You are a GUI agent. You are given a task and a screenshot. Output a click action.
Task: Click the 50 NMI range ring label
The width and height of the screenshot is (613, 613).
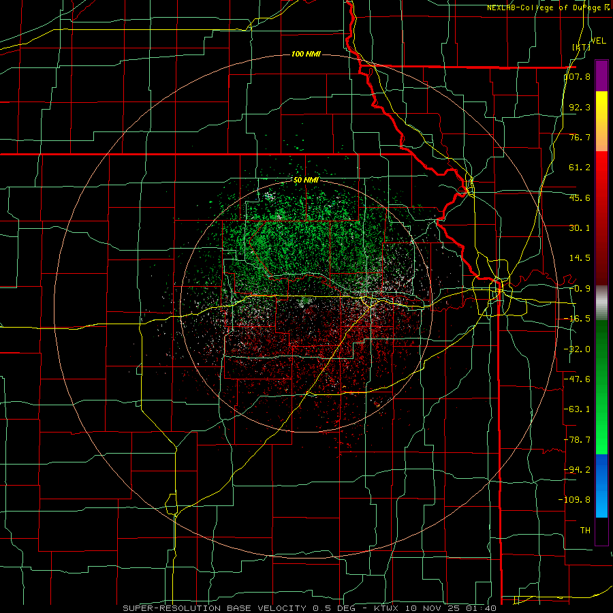tap(306, 180)
